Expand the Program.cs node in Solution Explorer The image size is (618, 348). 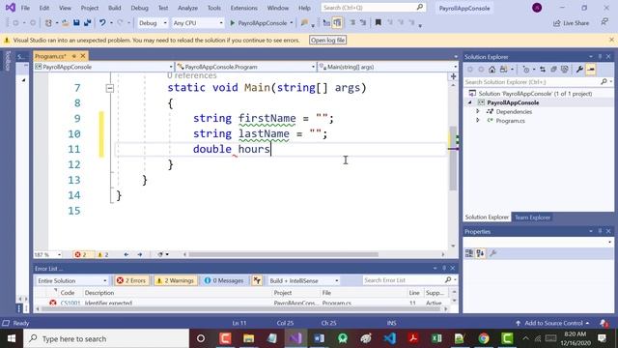click(x=478, y=120)
